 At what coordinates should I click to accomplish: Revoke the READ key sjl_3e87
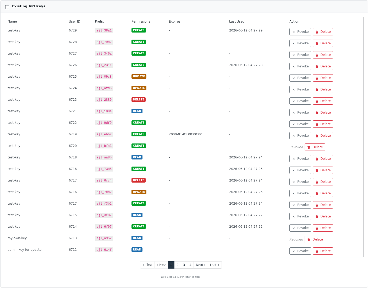pyautogui.click(x=300, y=216)
